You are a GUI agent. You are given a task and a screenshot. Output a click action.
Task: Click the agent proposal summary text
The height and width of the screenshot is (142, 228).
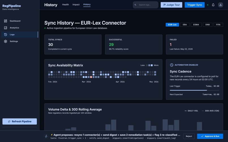[x=115, y=135]
